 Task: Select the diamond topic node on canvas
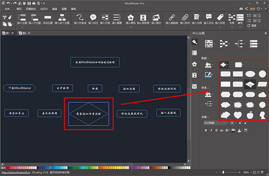[88, 114]
